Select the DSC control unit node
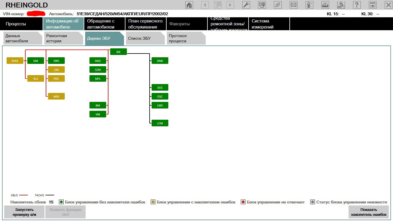 (160, 96)
